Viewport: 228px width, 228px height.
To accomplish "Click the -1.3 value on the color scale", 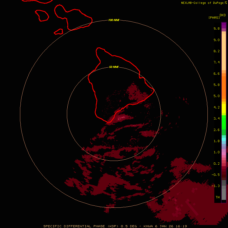I will pos(216,186).
